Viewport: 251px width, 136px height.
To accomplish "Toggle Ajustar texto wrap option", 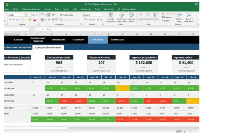I will pyautogui.click(x=66, y=15).
